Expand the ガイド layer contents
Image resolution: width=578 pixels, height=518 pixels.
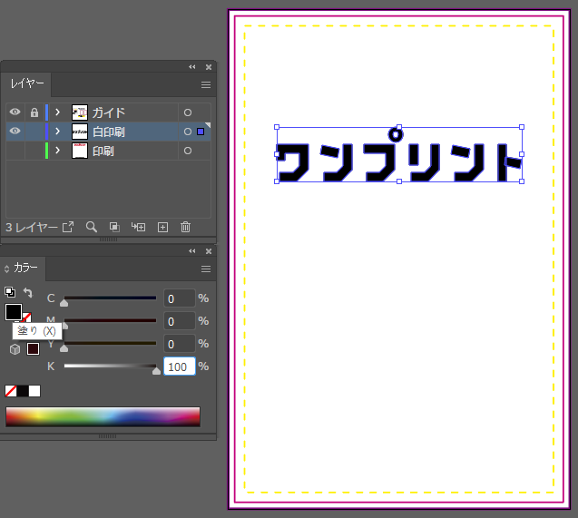[x=57, y=112]
